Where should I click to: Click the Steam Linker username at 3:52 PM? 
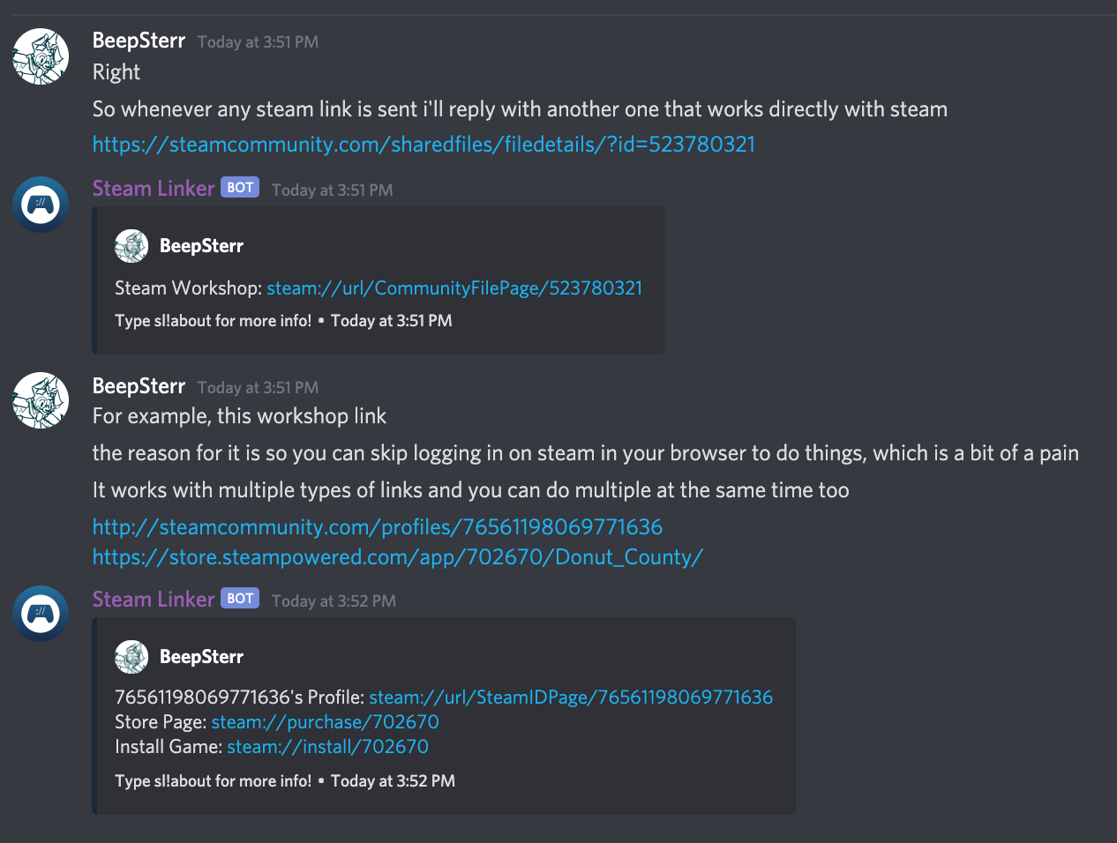(154, 599)
